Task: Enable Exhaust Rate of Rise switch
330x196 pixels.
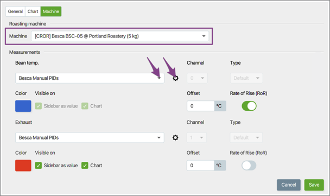Action: (x=249, y=166)
